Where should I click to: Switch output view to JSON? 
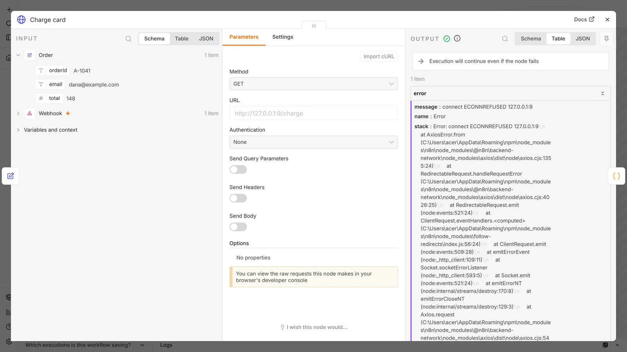[x=582, y=39]
